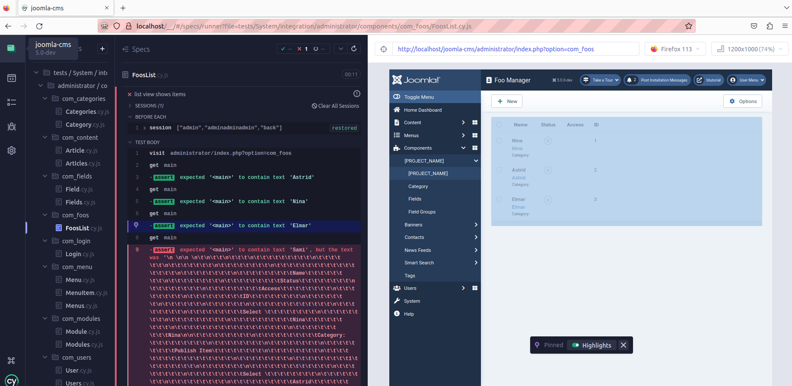Open the Firefox 113 browser dropdown
The image size is (792, 386).
pos(675,49)
